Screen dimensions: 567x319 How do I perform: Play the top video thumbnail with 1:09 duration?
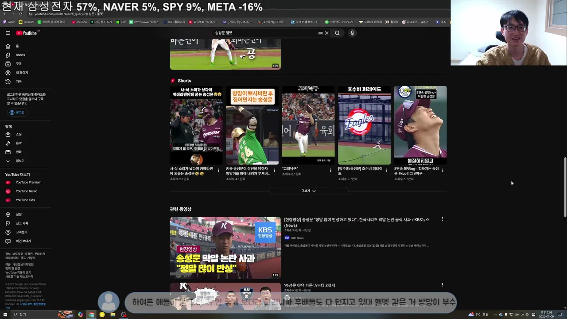tap(225, 54)
